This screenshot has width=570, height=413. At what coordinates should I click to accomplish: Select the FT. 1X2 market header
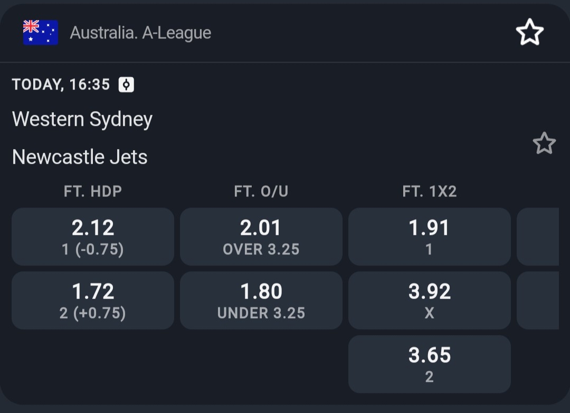[x=429, y=191]
